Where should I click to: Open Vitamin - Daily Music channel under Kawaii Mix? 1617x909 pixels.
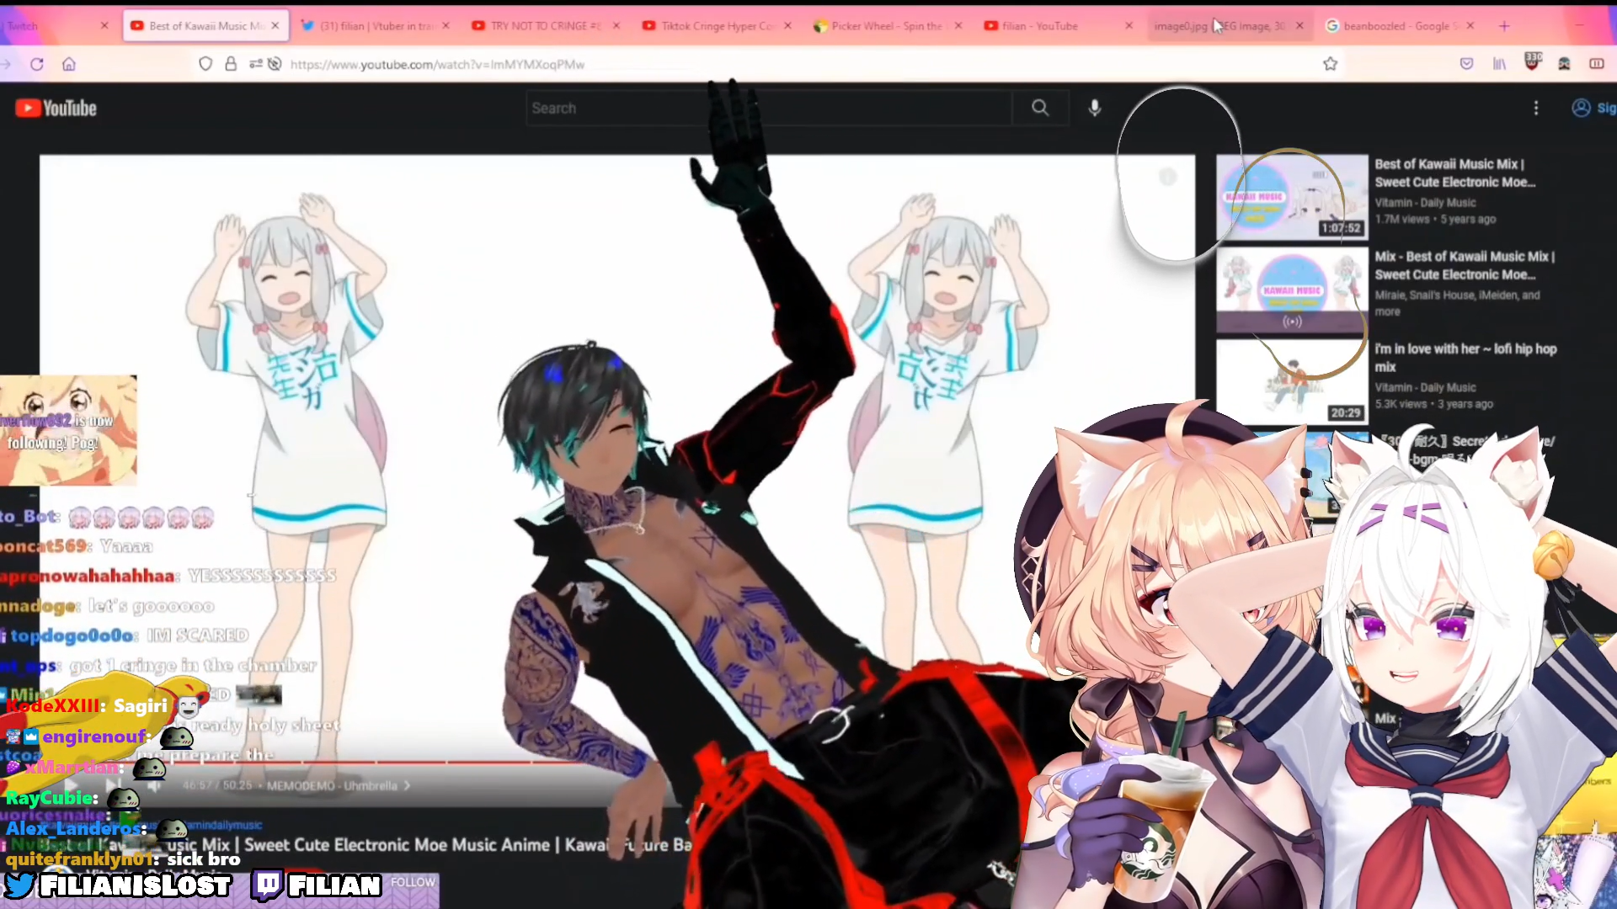(x=1425, y=203)
